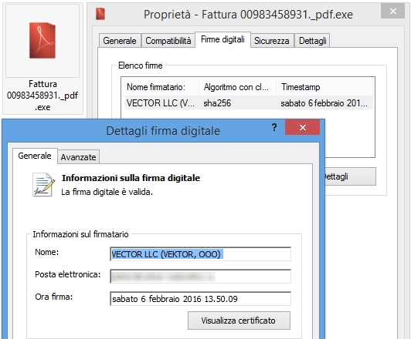Select Generale tab in signature details

(35, 156)
